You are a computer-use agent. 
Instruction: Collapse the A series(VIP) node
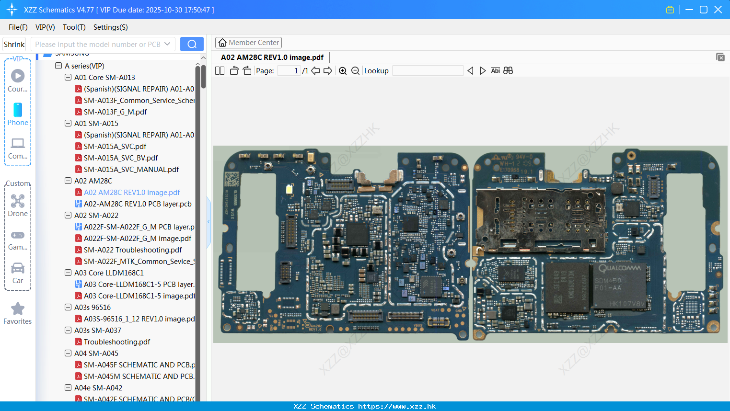(58, 66)
